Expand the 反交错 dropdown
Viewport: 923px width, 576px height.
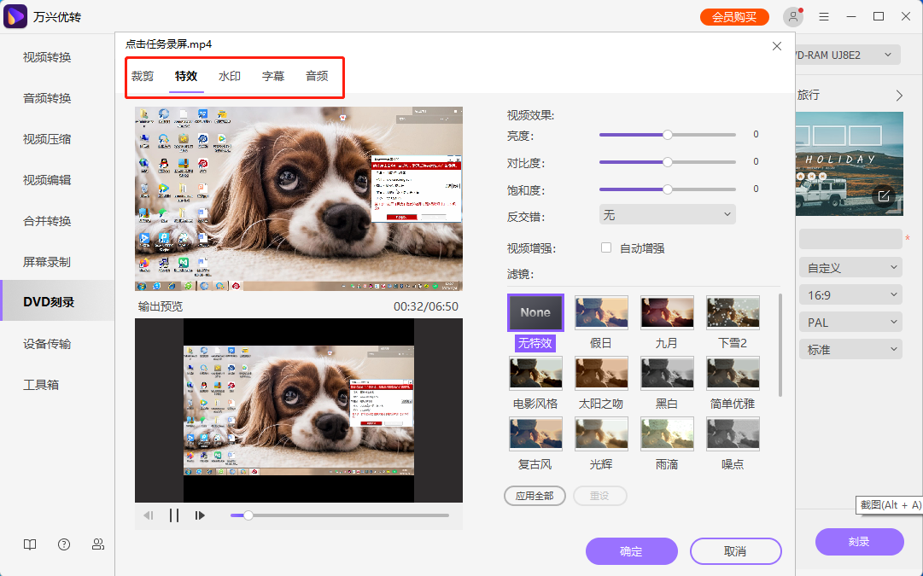coord(667,215)
